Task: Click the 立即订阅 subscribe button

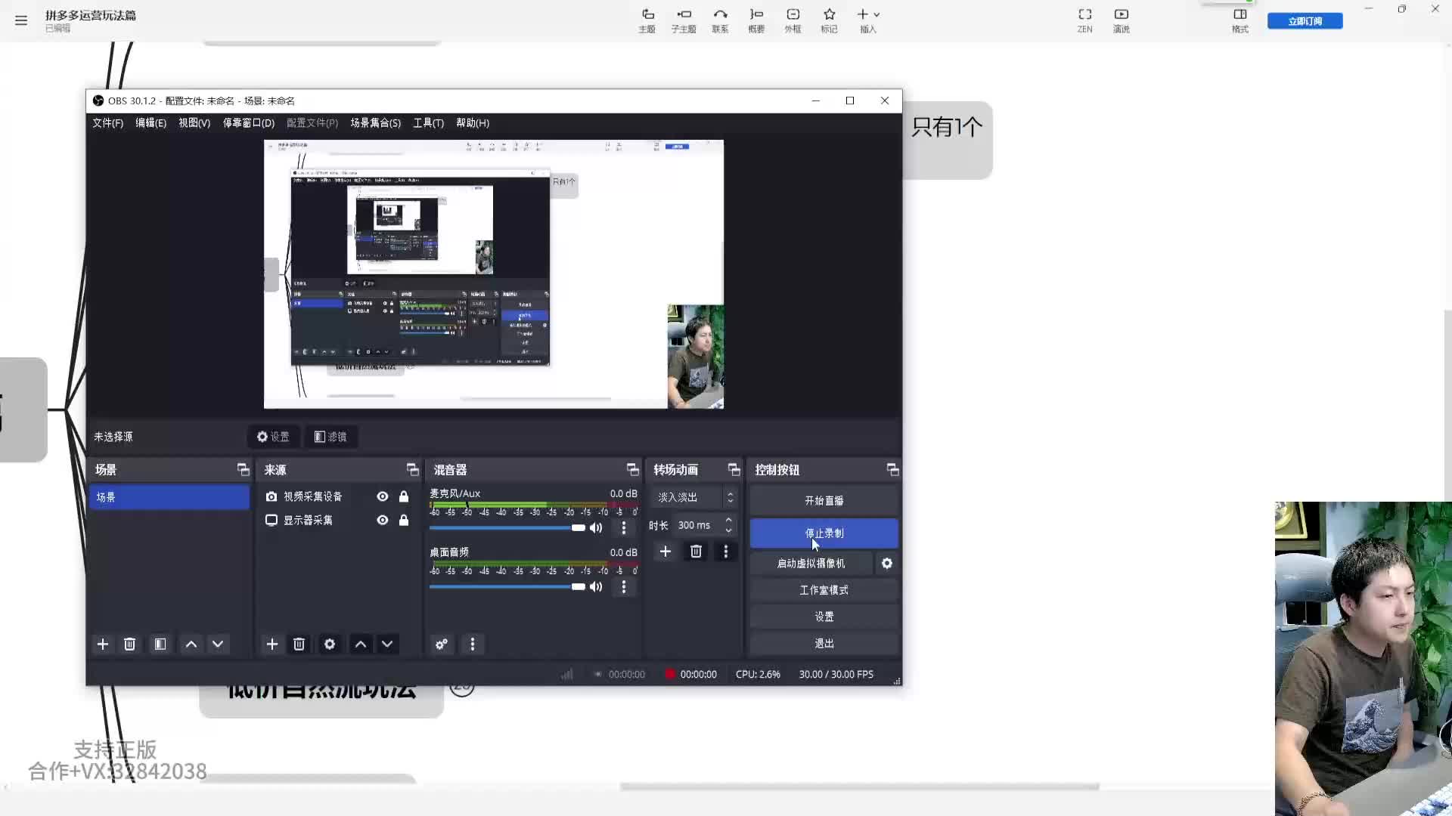Action: pos(1305,21)
